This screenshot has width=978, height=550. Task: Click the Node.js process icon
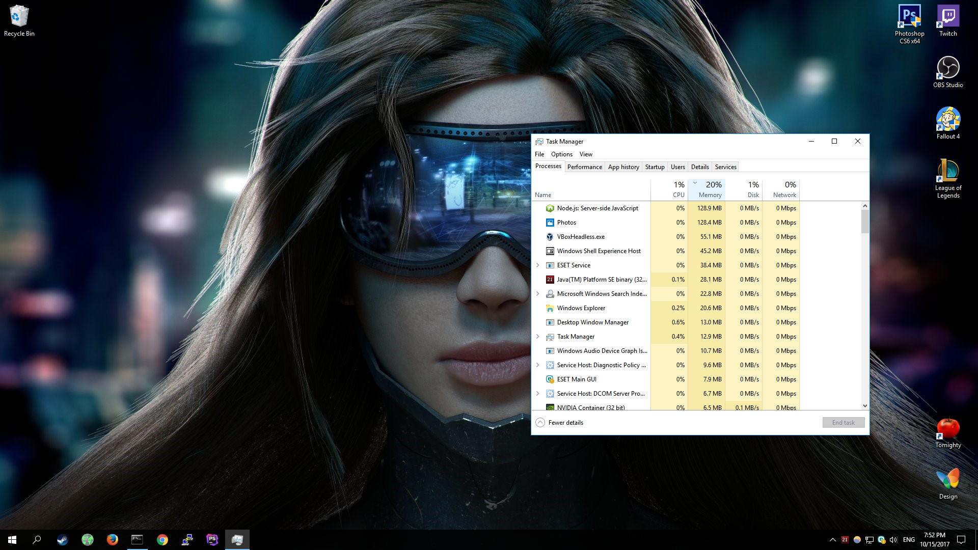(550, 208)
